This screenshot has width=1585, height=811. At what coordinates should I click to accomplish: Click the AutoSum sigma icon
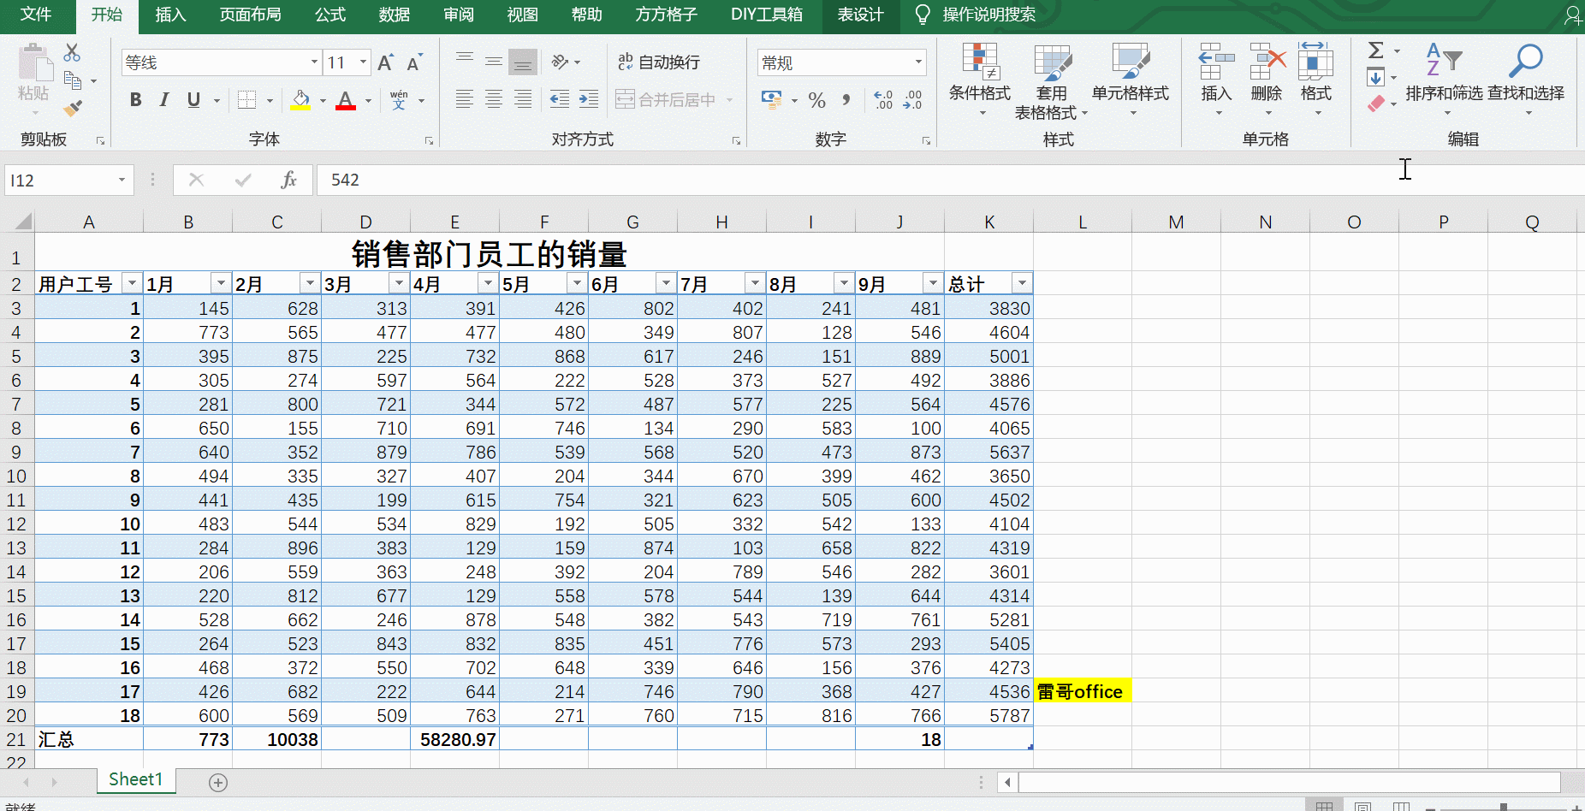click(1376, 51)
